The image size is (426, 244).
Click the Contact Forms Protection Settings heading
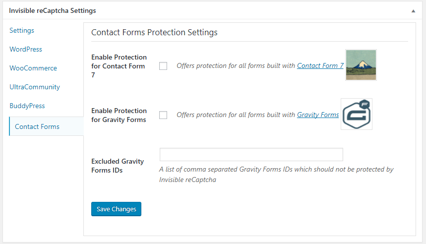tap(154, 33)
